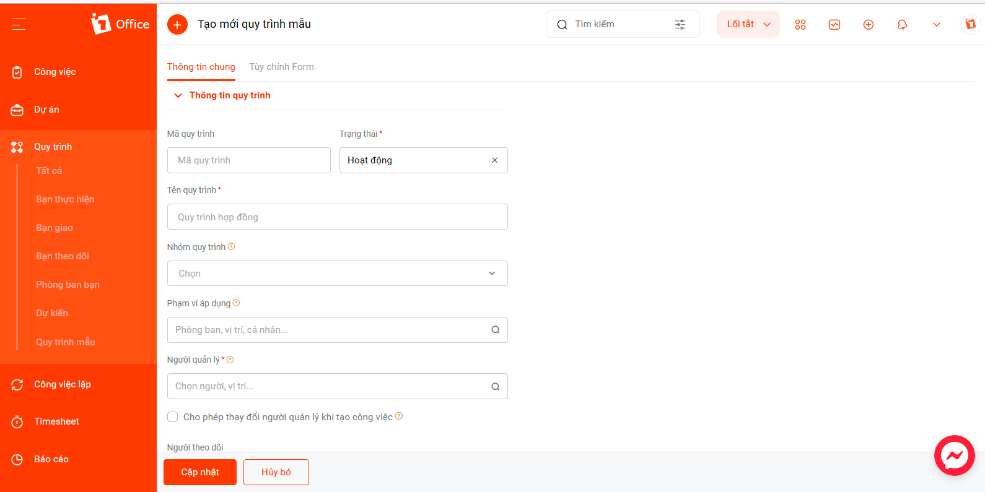Image resolution: width=985 pixels, height=492 pixels.
Task: Switch to Tùy chỉnh Form tab
Action: 281,67
